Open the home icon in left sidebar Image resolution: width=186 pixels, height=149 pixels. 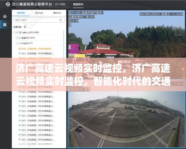[x=5, y=16]
